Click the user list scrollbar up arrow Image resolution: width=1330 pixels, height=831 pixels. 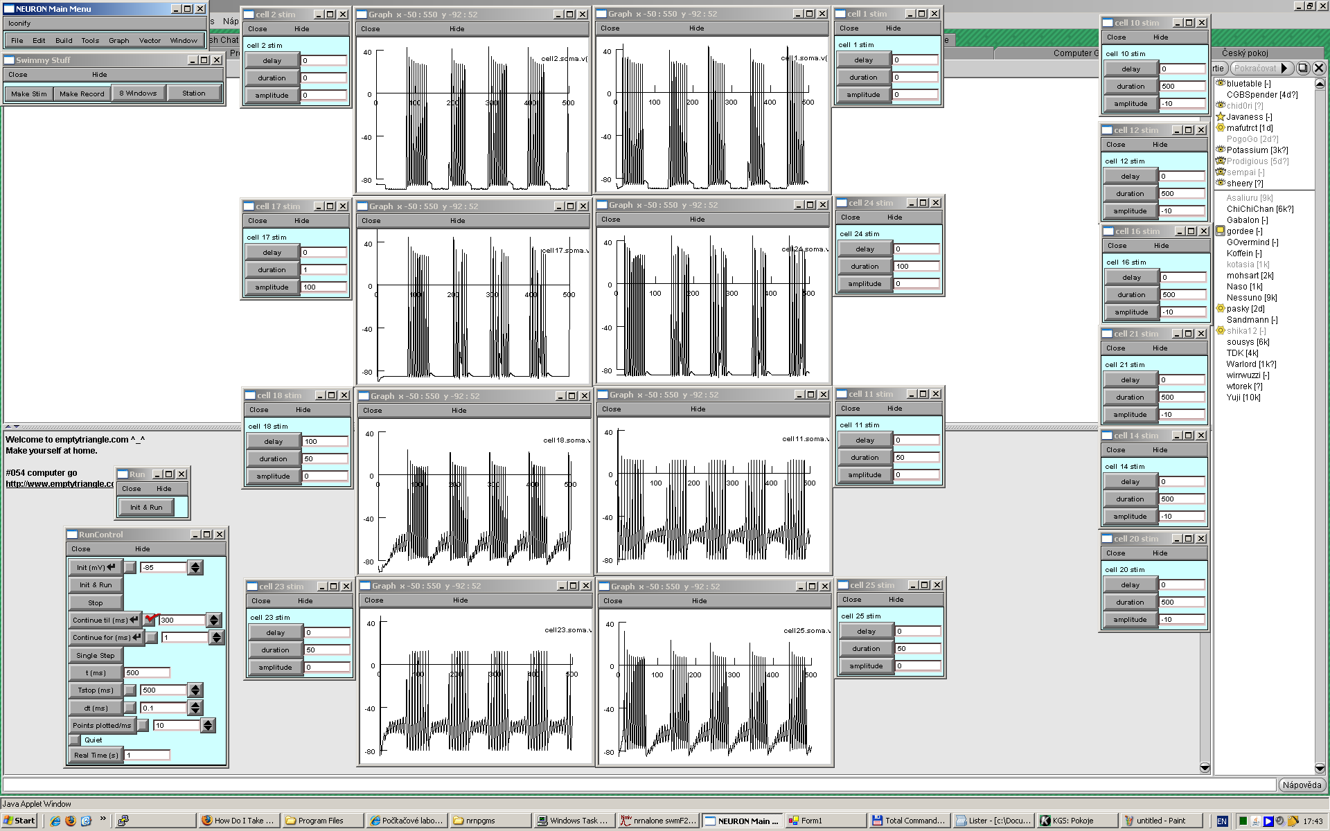tap(1320, 84)
